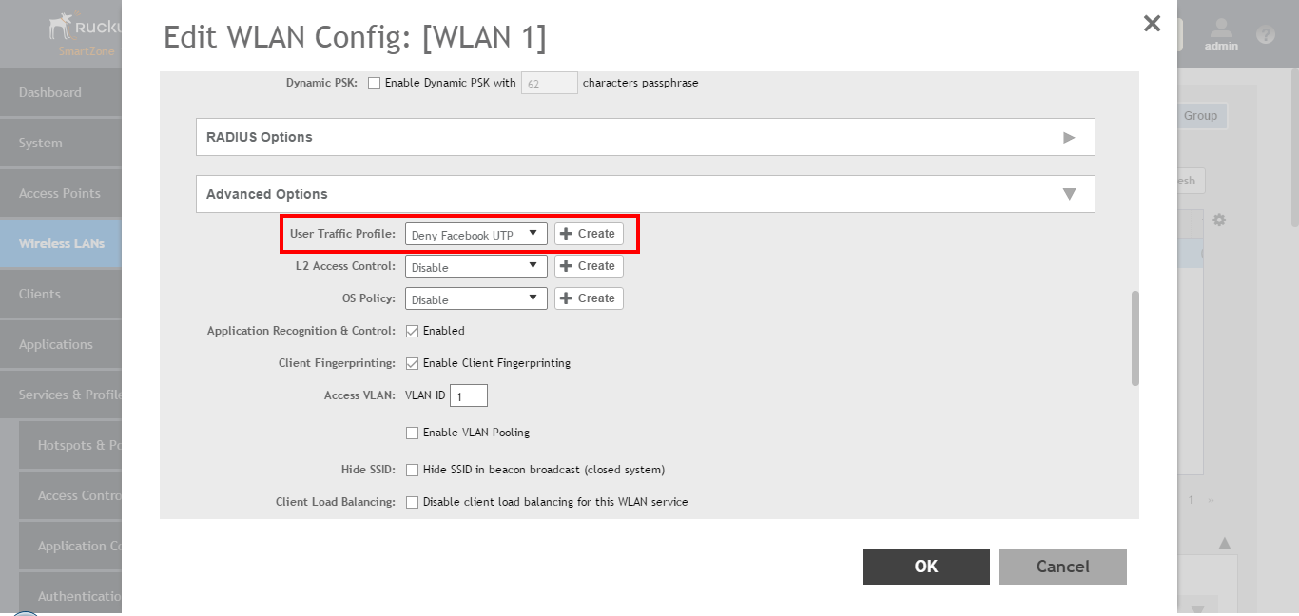The image size is (1299, 616).
Task: Open Dashboard in the sidebar
Action: [50, 92]
